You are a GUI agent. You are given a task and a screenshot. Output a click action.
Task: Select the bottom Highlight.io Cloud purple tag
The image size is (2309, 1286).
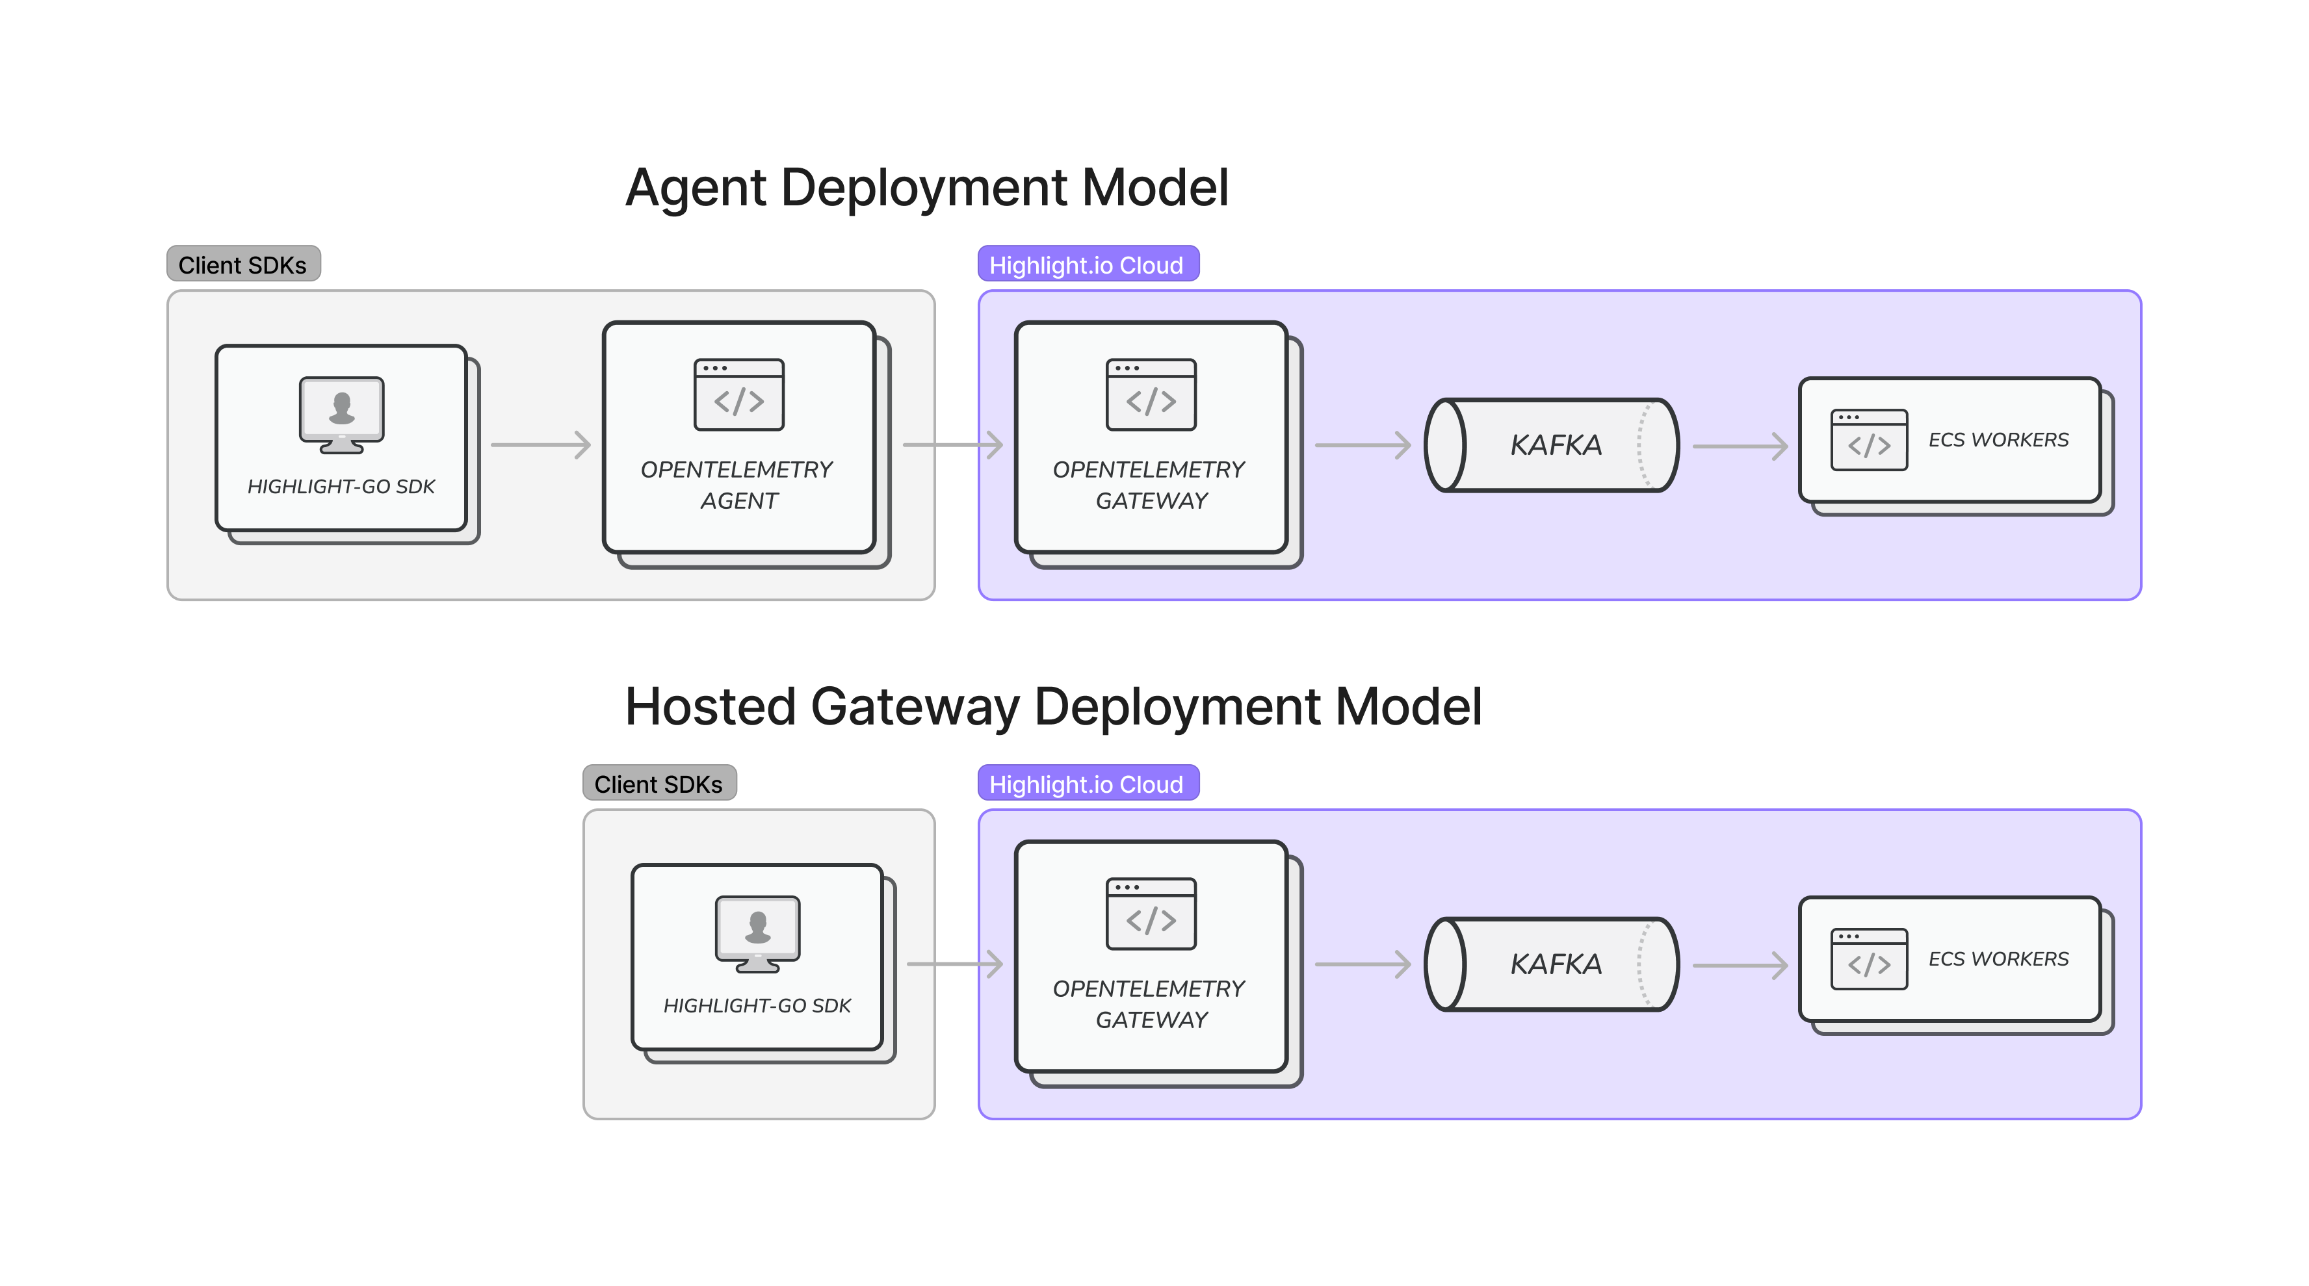click(1088, 783)
